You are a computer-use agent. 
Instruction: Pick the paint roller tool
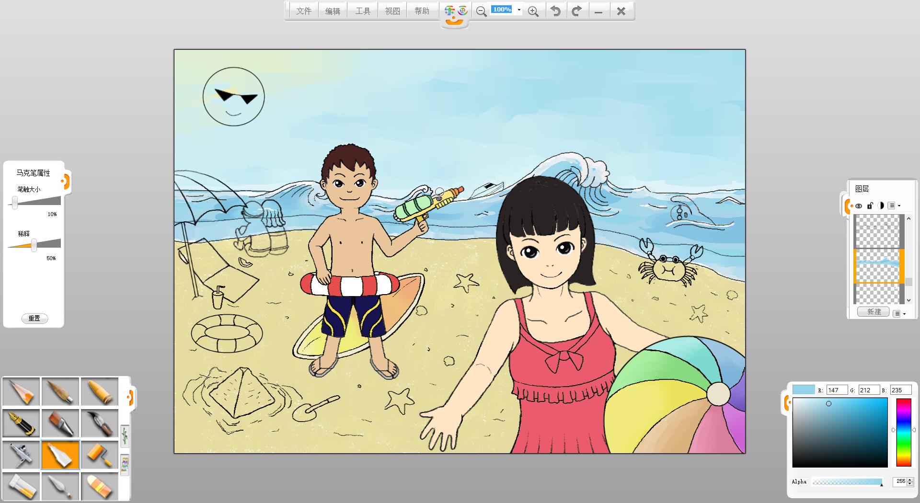100,455
